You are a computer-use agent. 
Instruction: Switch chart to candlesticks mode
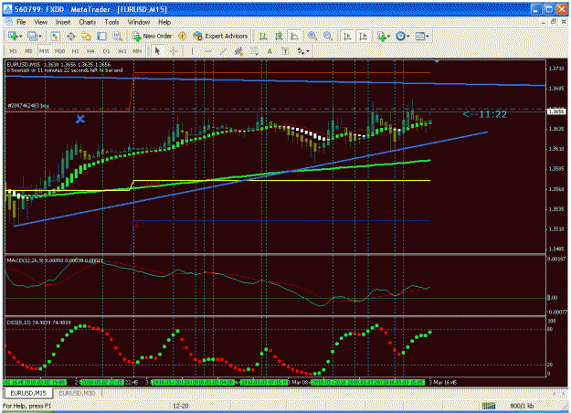[x=279, y=36]
